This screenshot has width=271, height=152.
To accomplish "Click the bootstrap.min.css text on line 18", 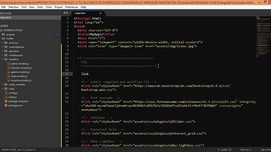I will [x=97, y=90].
